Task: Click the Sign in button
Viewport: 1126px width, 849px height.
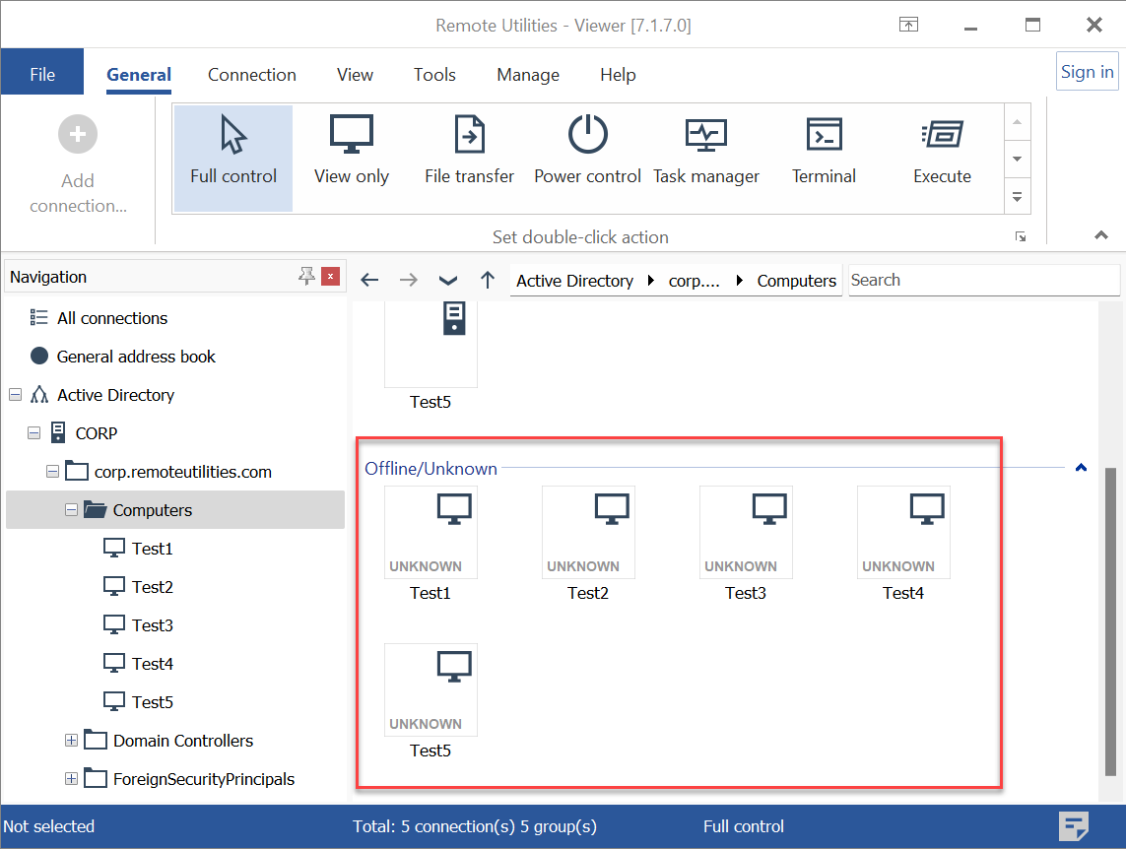Action: [x=1087, y=72]
